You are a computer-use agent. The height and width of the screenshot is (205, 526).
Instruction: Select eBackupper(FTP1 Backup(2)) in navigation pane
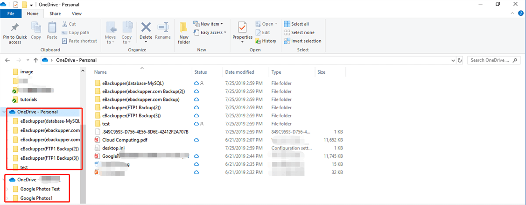tap(49, 148)
